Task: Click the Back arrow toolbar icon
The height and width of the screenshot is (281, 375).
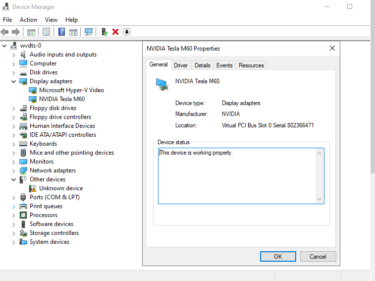Action: pos(5,32)
